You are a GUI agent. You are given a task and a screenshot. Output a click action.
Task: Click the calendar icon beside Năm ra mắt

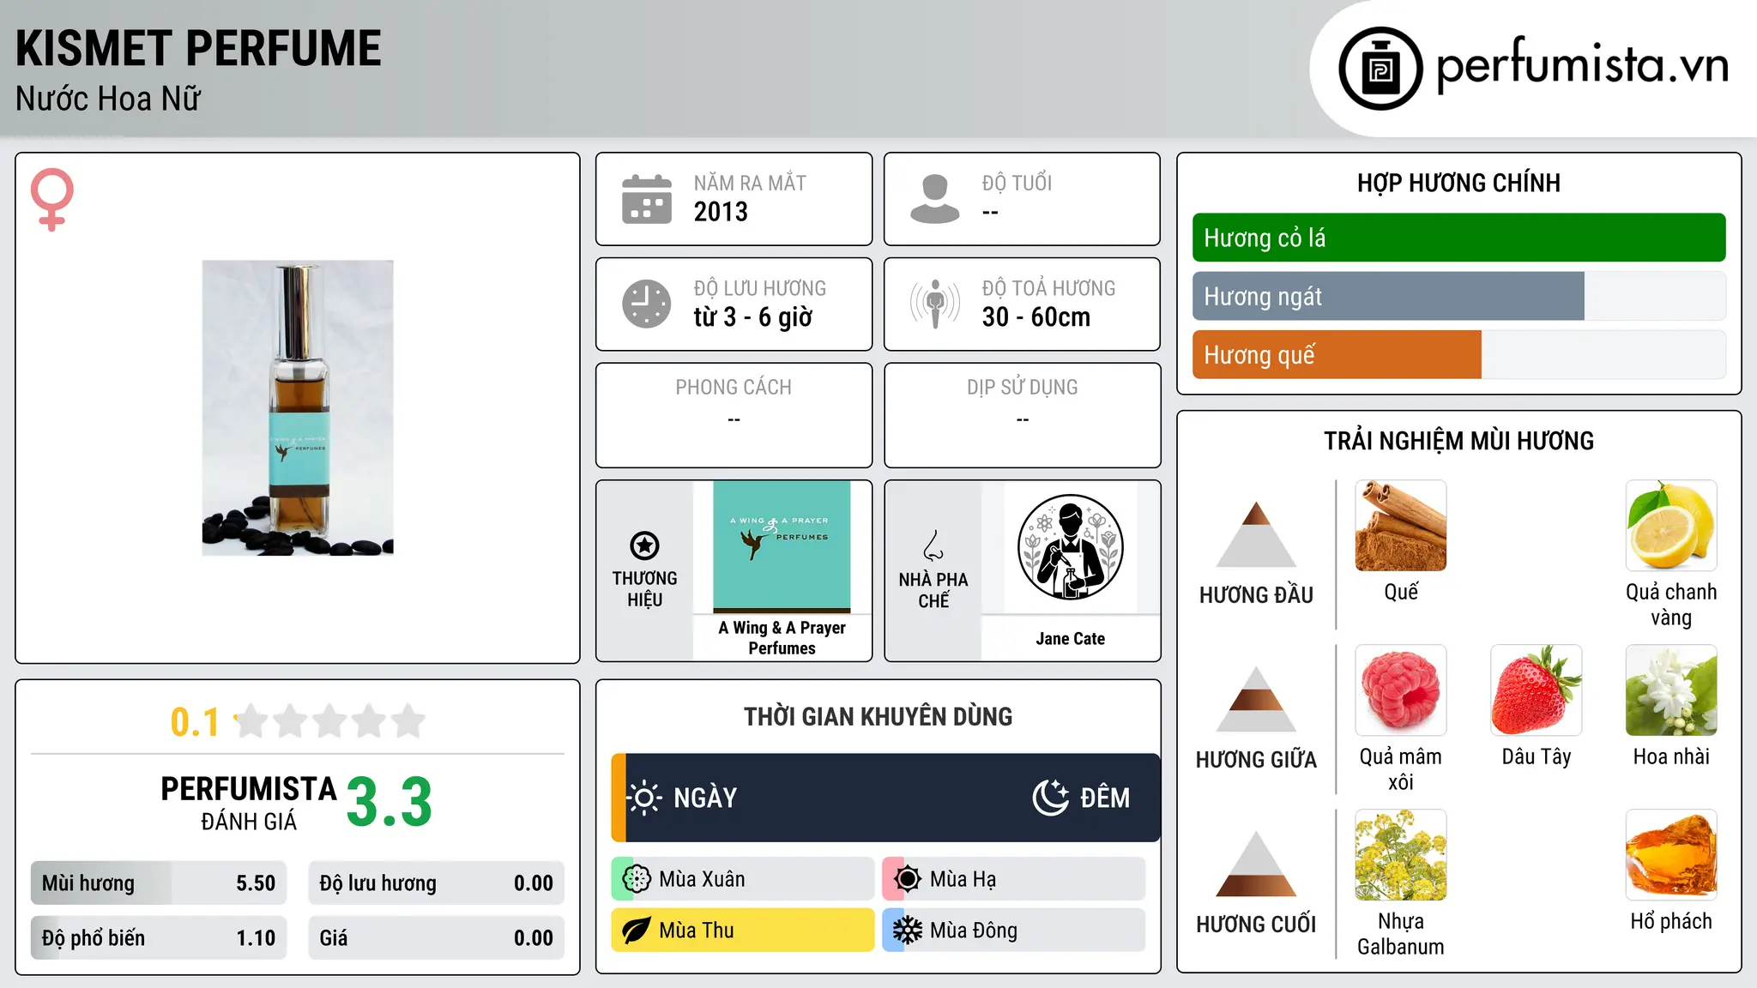[x=647, y=199]
